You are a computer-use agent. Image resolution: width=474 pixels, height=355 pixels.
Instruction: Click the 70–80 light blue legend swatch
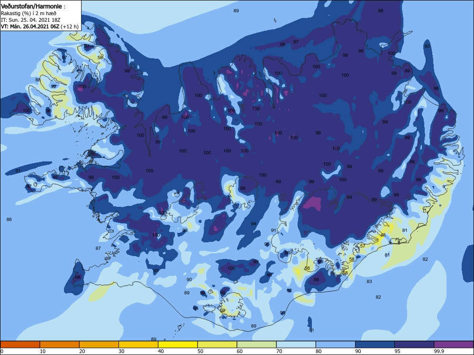click(296, 345)
